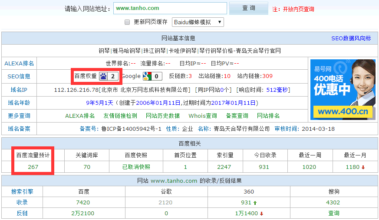Screen dimensions: 379x220
Task: Click the 512毫秒 response time link
Action: 277,90
